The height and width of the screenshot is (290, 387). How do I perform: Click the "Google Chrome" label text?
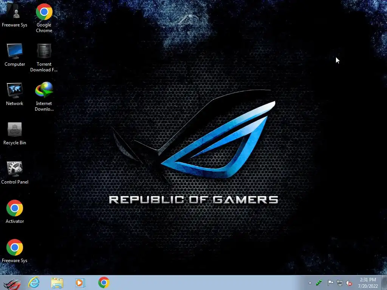[44, 28]
